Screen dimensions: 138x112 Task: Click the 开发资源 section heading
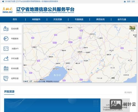pos(9,91)
